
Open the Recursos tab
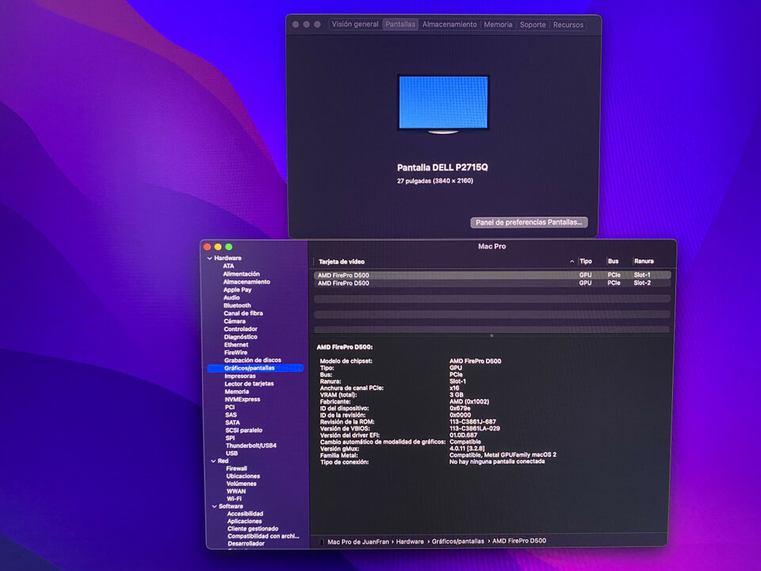click(x=568, y=25)
